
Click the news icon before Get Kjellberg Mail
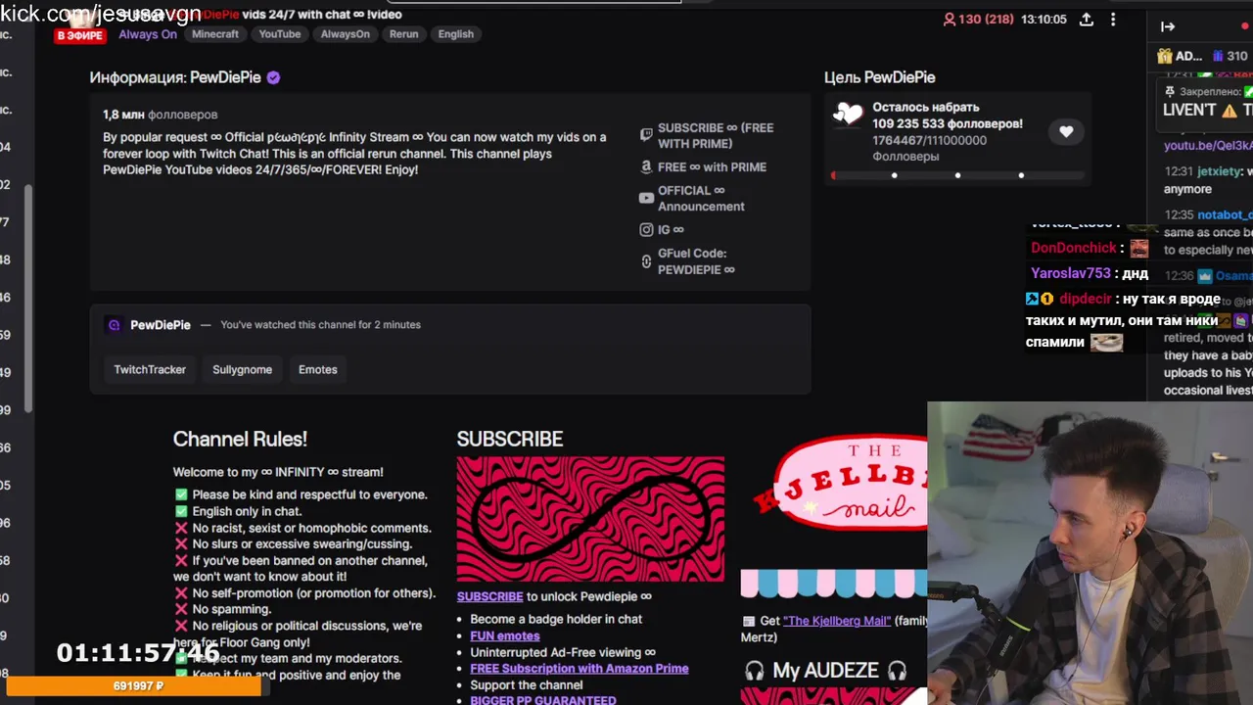tap(749, 621)
